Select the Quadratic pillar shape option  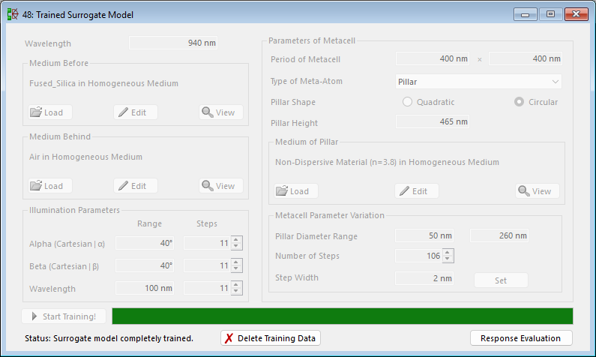click(408, 102)
